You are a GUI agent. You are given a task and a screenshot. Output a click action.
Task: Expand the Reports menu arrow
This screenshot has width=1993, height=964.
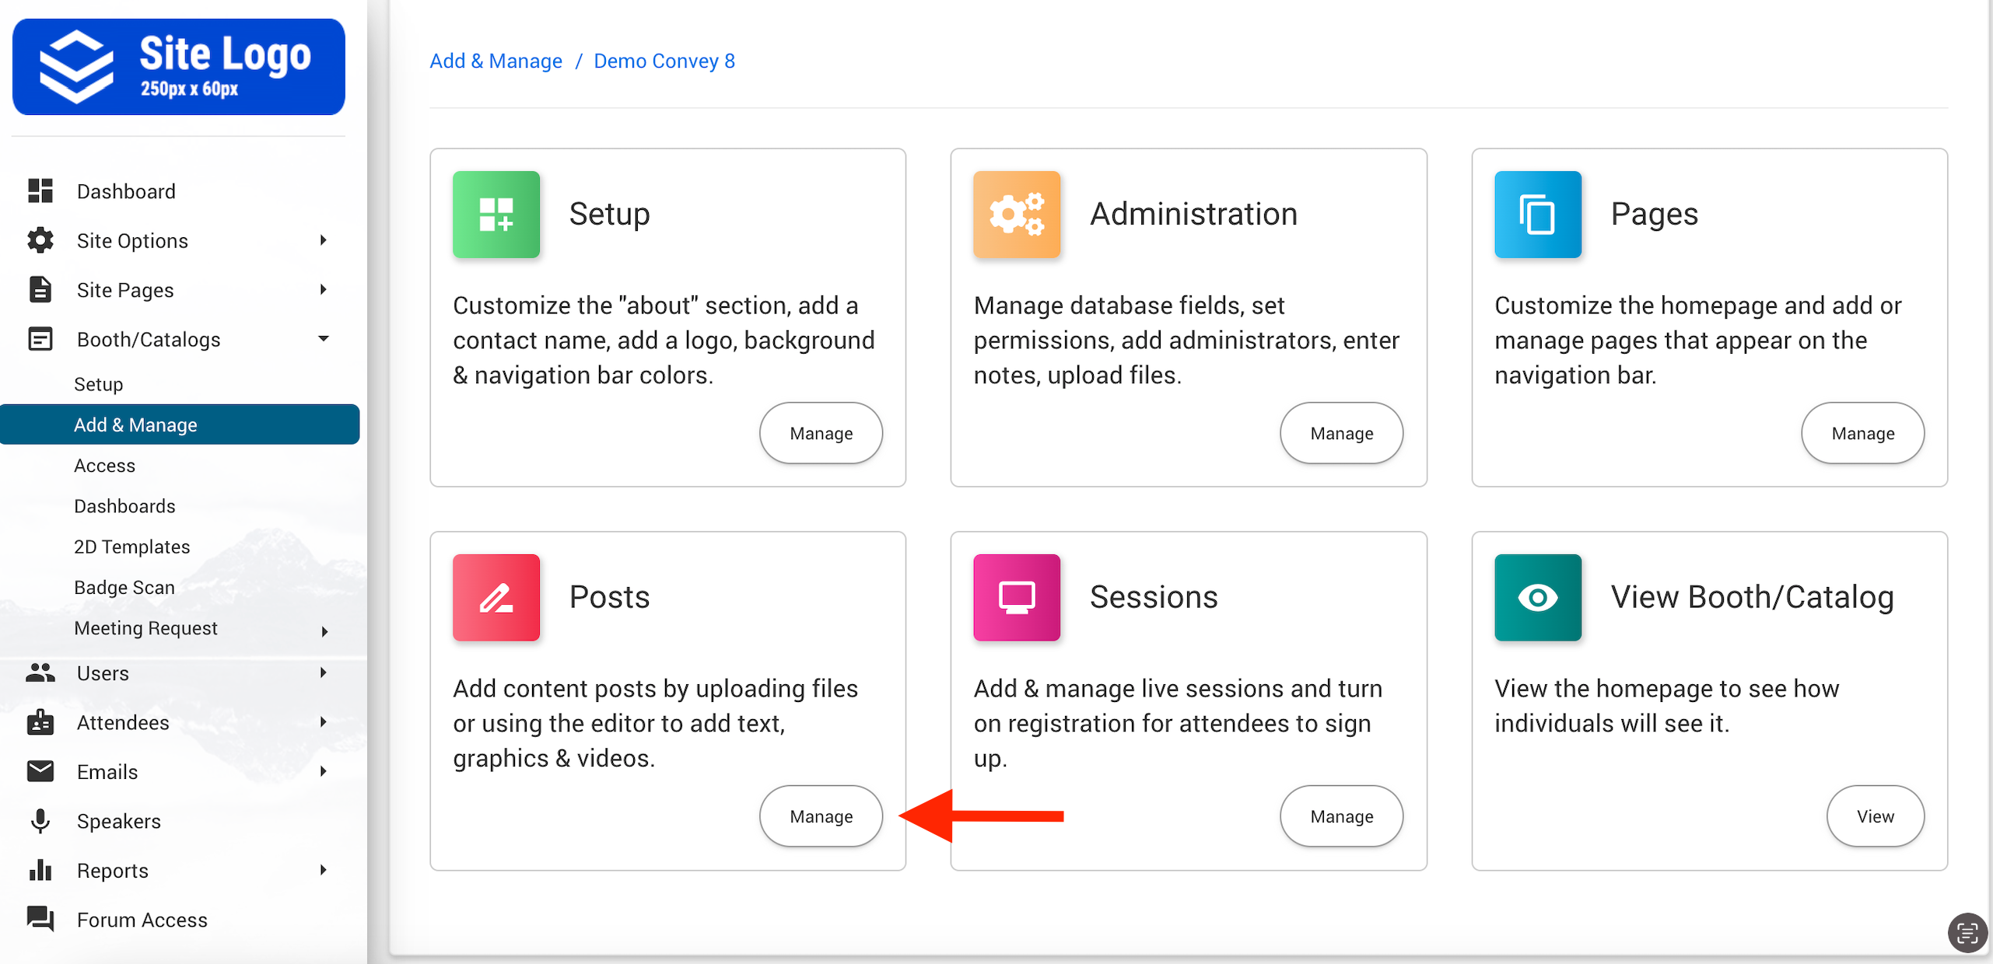[x=323, y=870]
